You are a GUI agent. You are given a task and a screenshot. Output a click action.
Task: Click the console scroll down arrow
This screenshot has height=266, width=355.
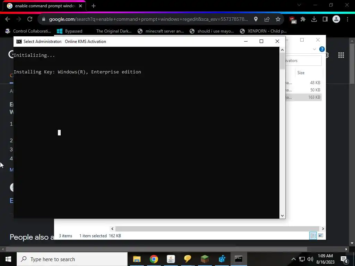coord(282,215)
